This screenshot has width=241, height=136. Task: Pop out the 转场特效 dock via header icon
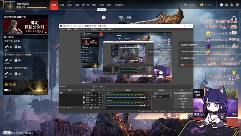(171, 90)
